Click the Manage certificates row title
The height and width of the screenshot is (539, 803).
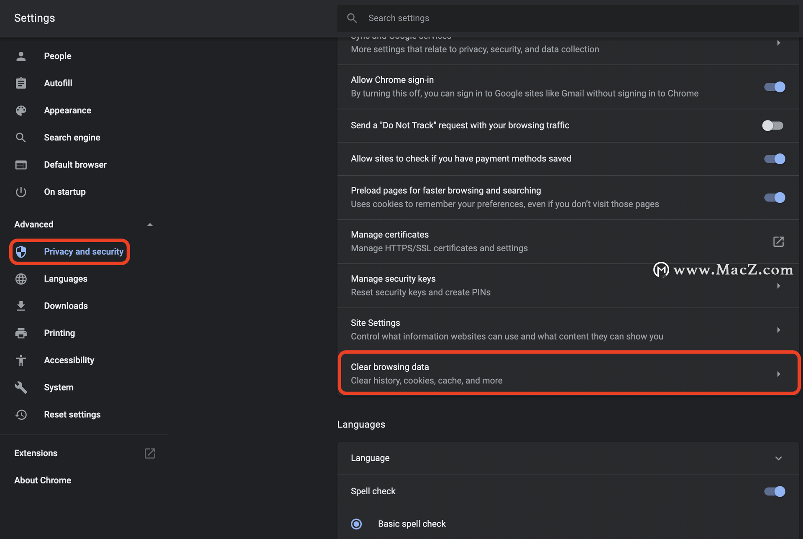[390, 235]
